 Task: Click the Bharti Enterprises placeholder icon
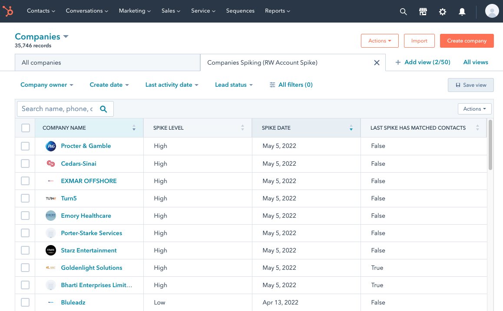click(51, 285)
